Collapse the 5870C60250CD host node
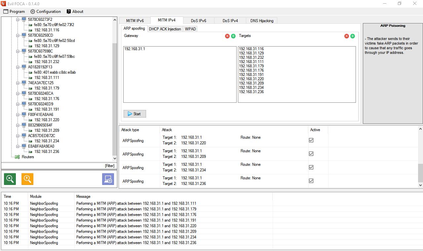 18,35
